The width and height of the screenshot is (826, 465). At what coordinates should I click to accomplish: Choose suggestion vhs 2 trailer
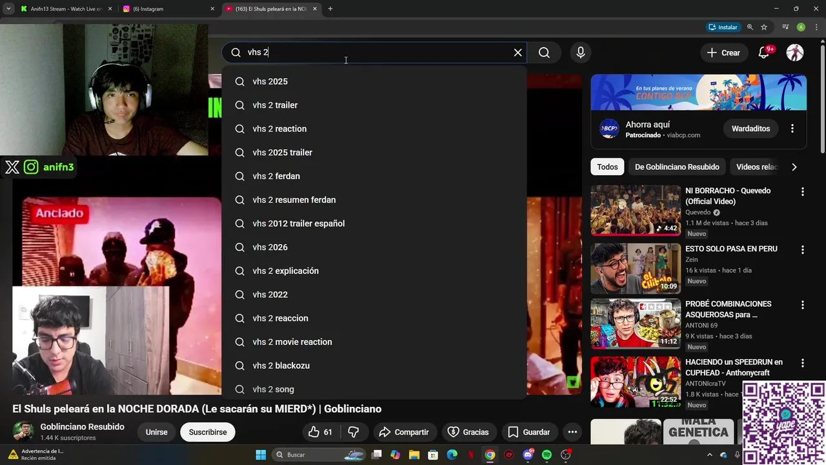click(x=374, y=105)
